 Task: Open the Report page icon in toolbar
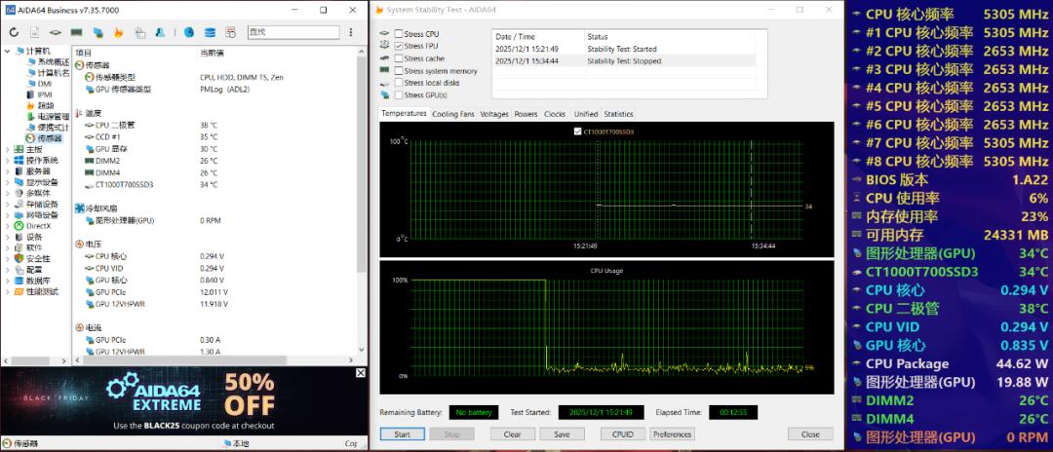[34, 32]
